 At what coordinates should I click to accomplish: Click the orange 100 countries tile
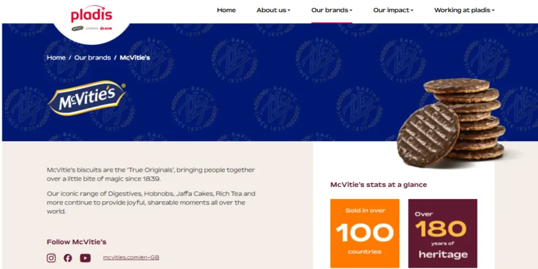pos(365,233)
